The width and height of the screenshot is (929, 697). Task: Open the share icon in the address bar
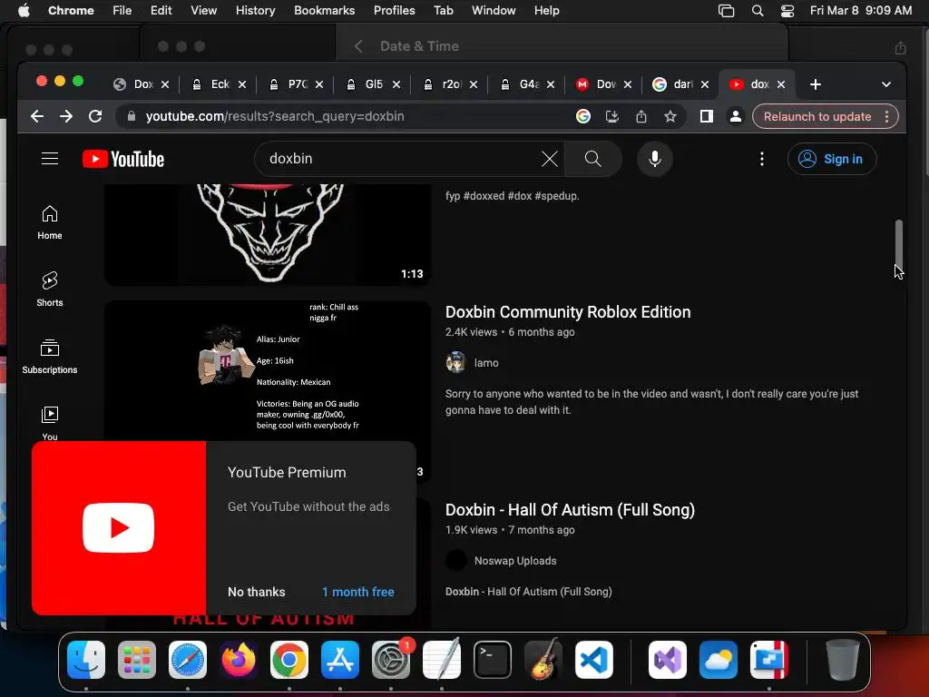coord(641,117)
